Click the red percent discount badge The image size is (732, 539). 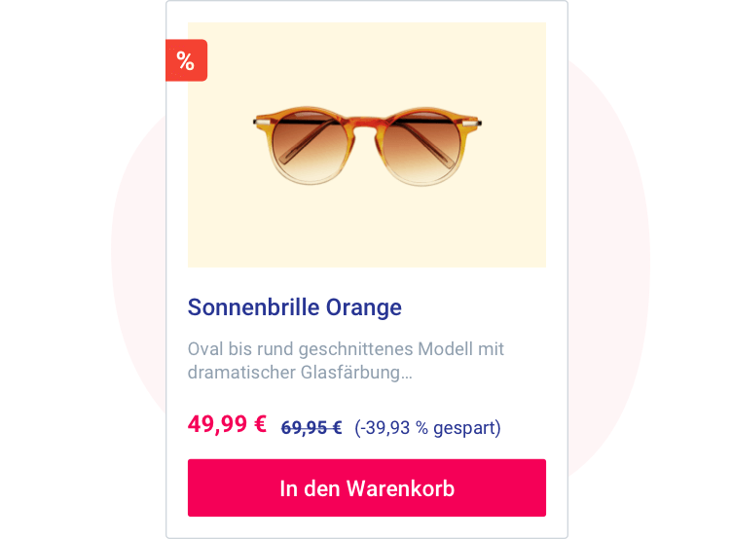click(186, 60)
